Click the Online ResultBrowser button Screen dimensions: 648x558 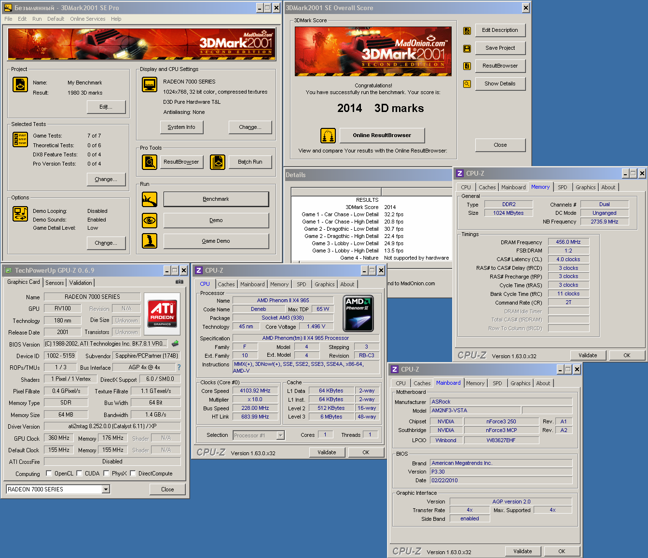382,136
